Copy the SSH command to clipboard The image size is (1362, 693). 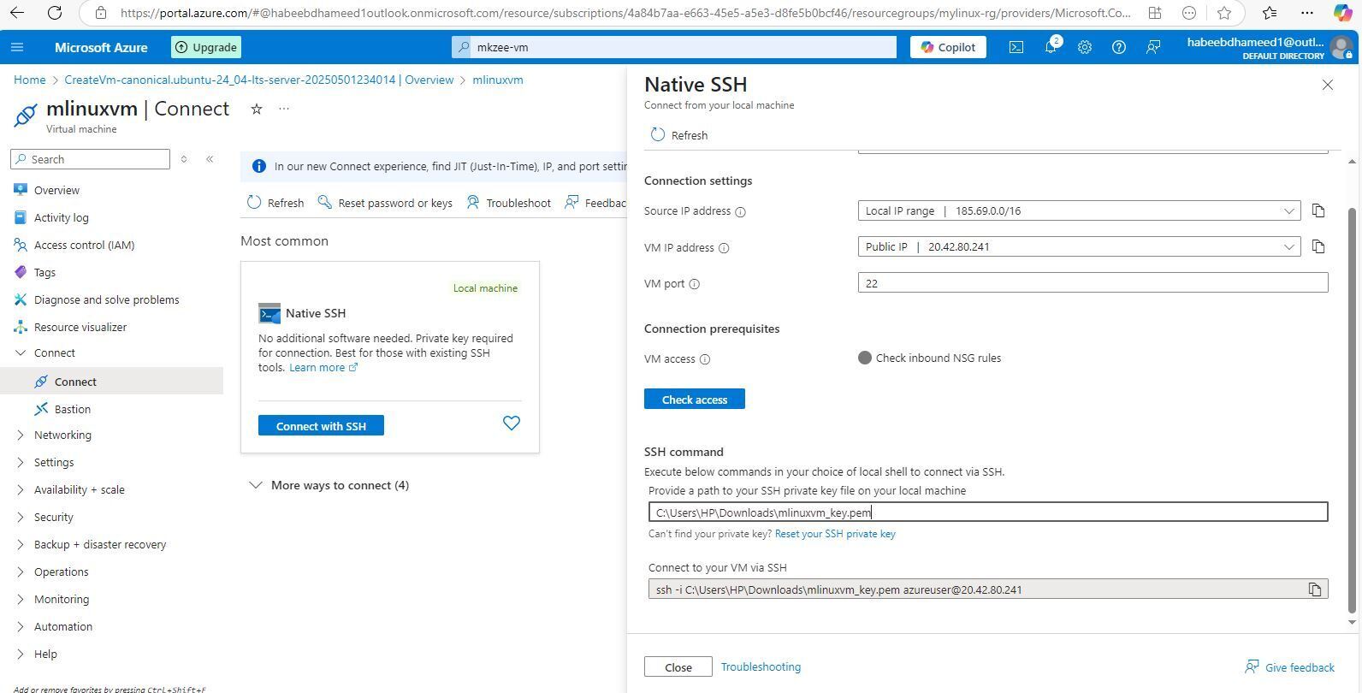(1315, 589)
